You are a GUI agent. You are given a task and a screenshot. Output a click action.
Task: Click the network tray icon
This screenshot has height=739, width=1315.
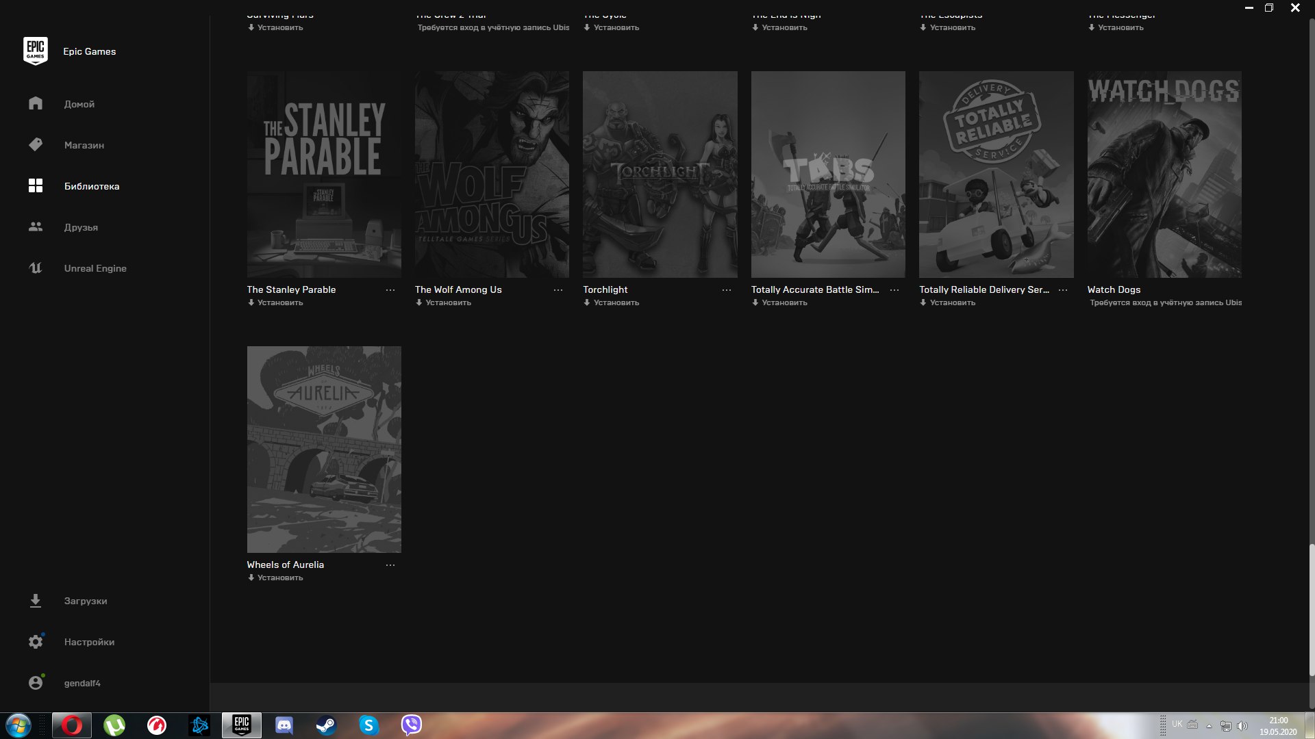[1225, 725]
